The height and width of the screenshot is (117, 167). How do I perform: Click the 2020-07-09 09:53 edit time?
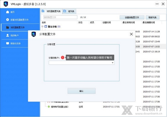pos(151,37)
